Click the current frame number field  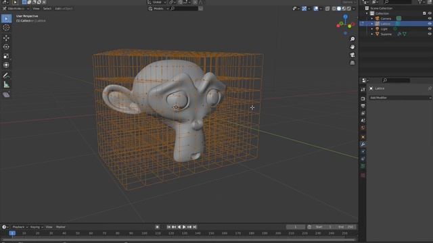295,227
